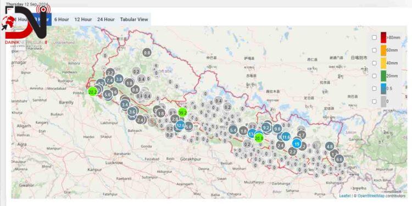Select the green 20.2 rainfall marker
Image resolution: width=412 pixels, height=206 pixels.
pyautogui.click(x=92, y=92)
